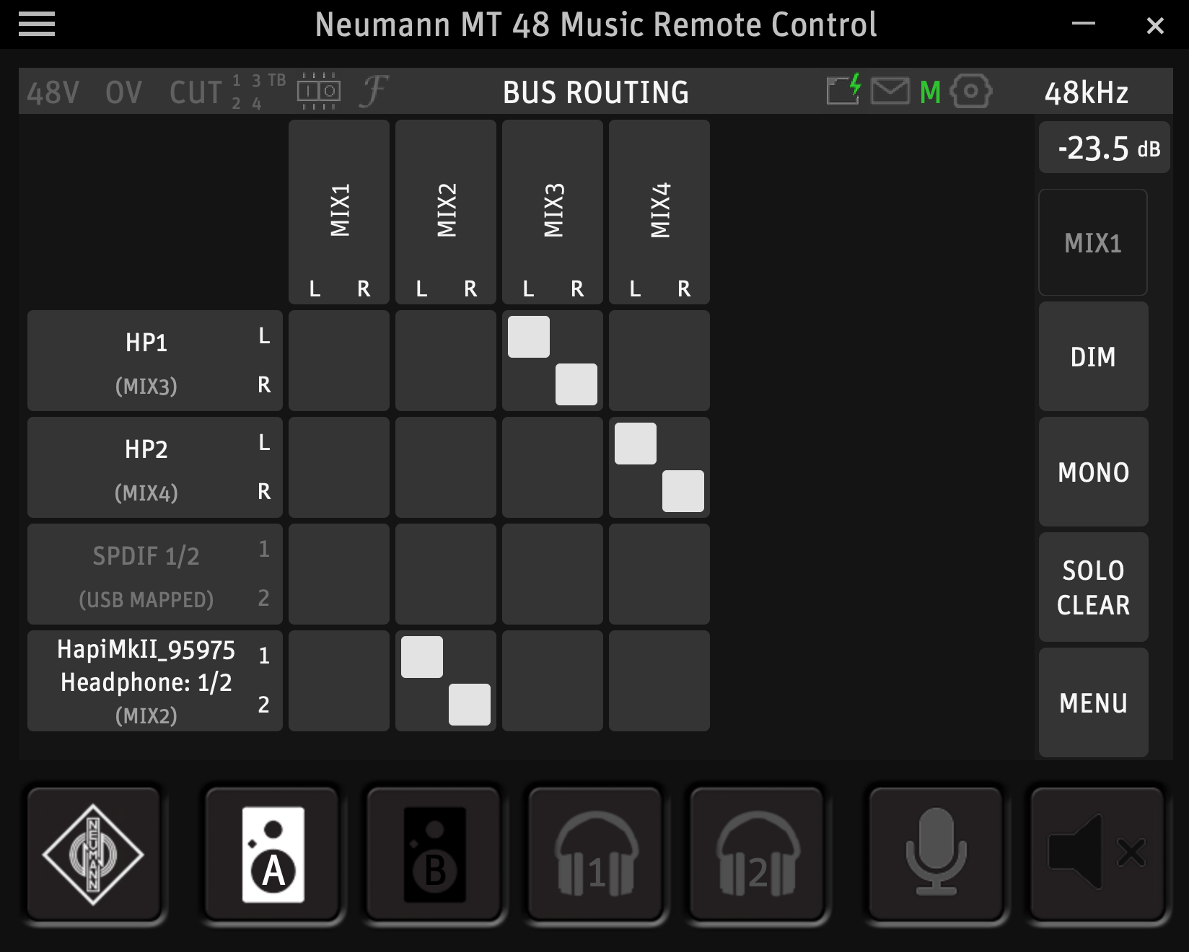Activate headphone output 2
Viewport: 1189px width, 952px height.
(756, 855)
